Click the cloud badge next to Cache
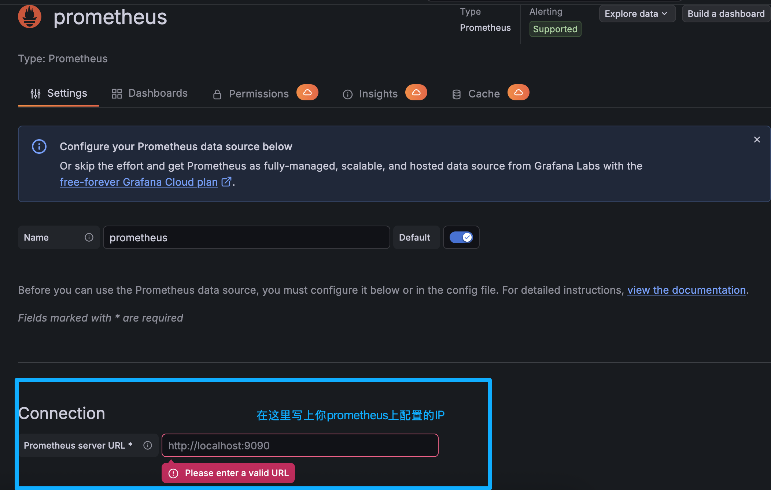Viewport: 771px width, 490px height. click(x=518, y=93)
